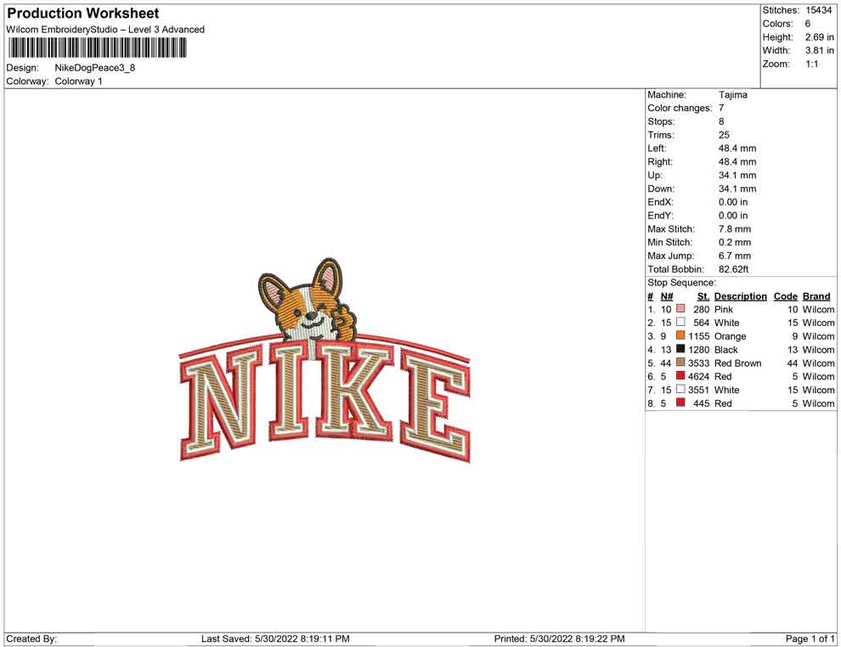Click the Production Worksheet title
Screen dimensions: 841x647
[x=83, y=14]
